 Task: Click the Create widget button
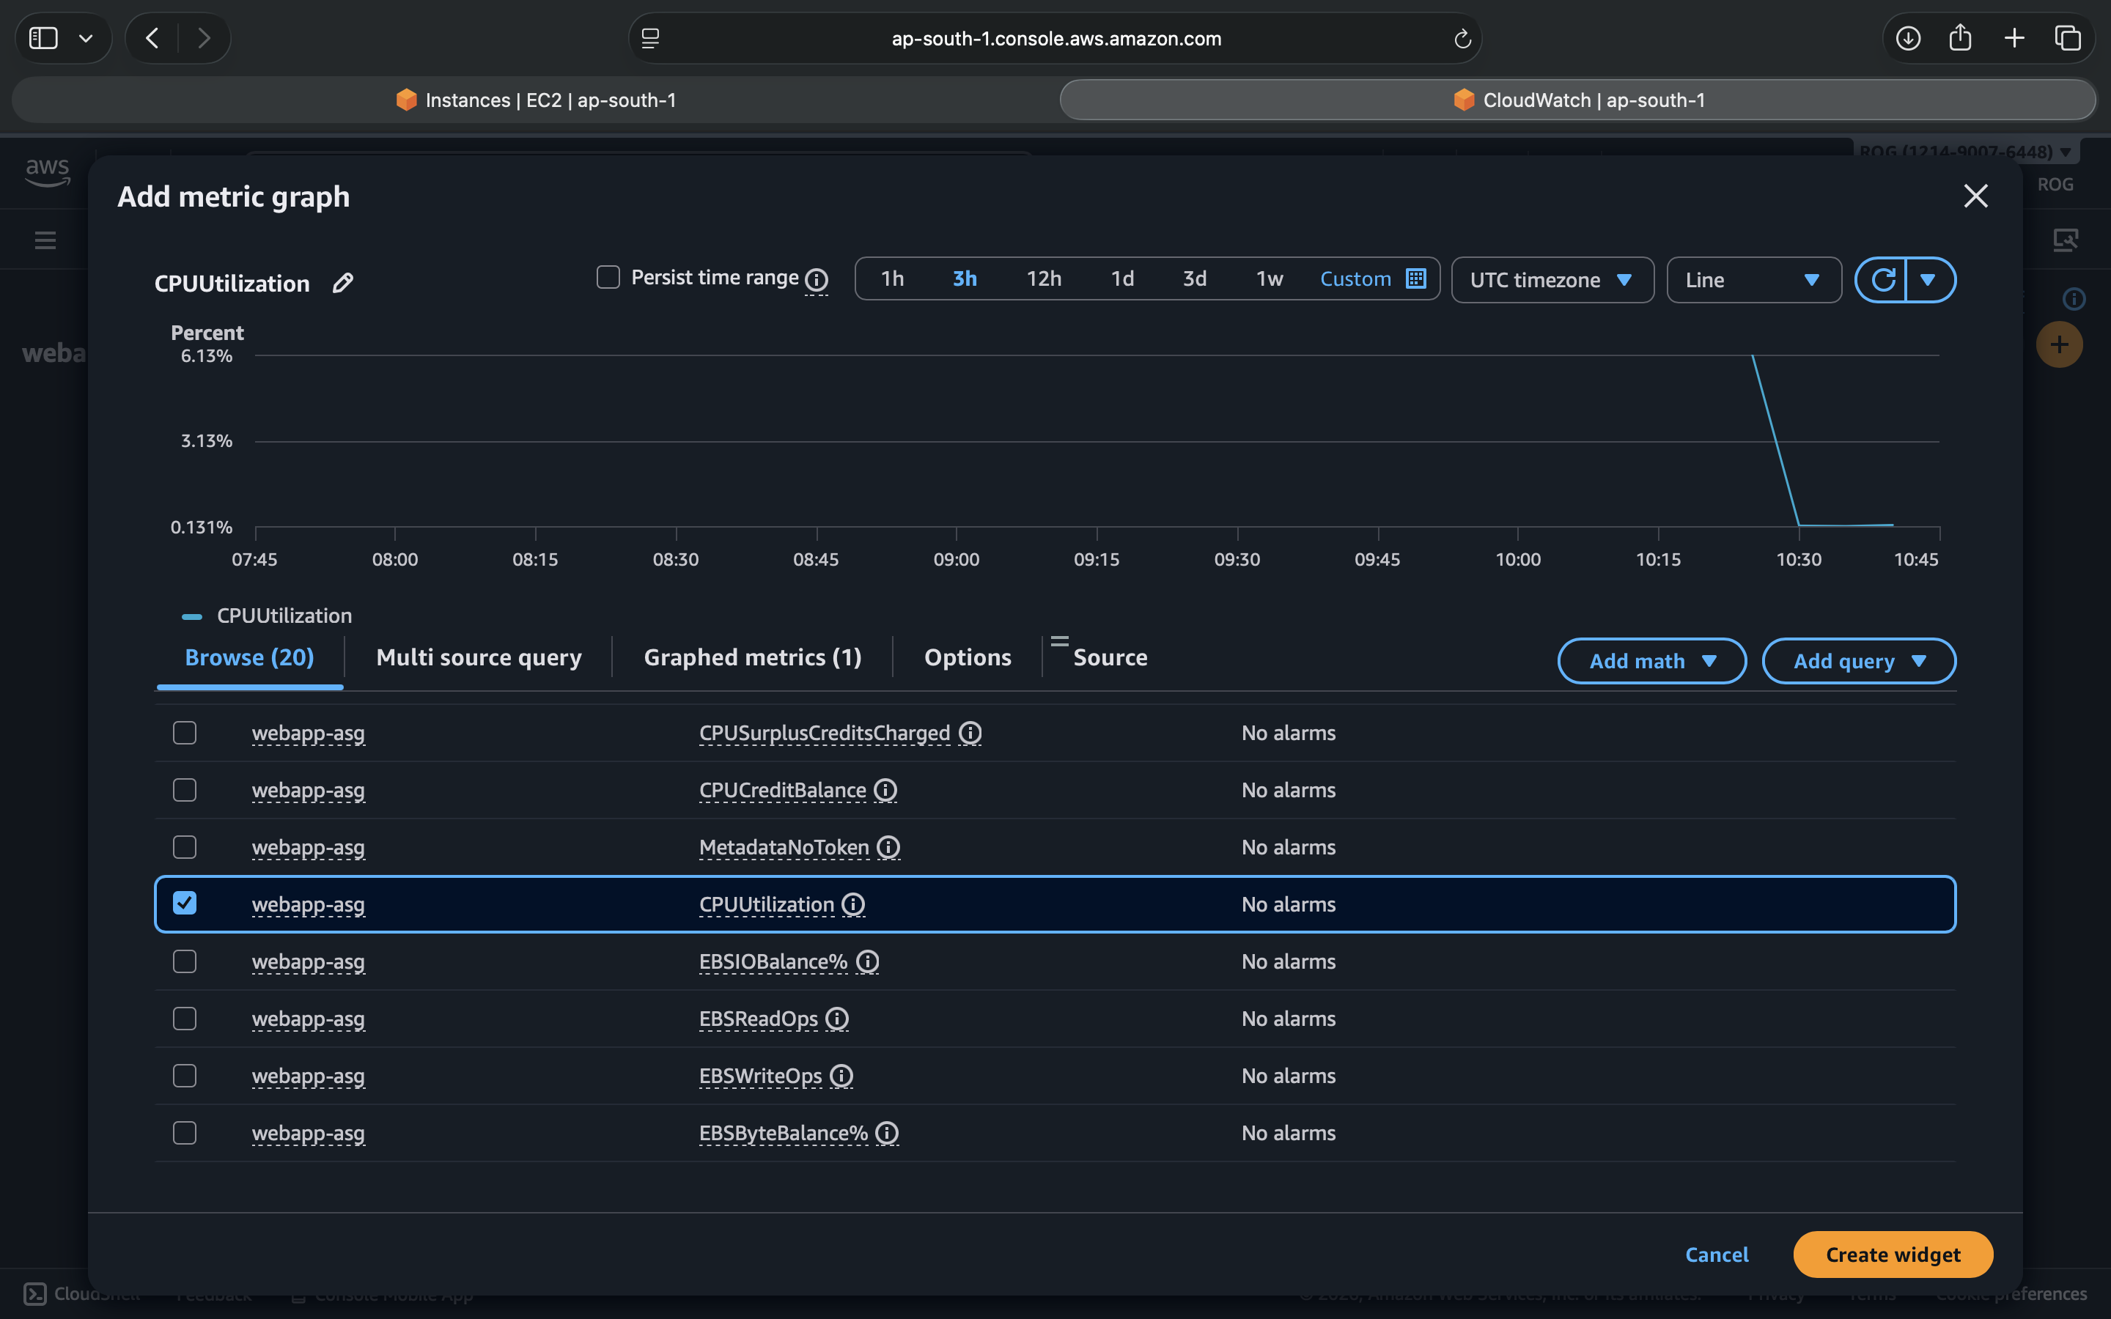click(1892, 1254)
